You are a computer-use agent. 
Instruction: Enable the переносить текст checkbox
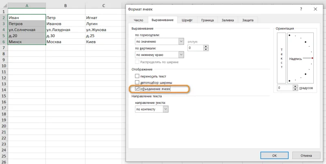137,76
